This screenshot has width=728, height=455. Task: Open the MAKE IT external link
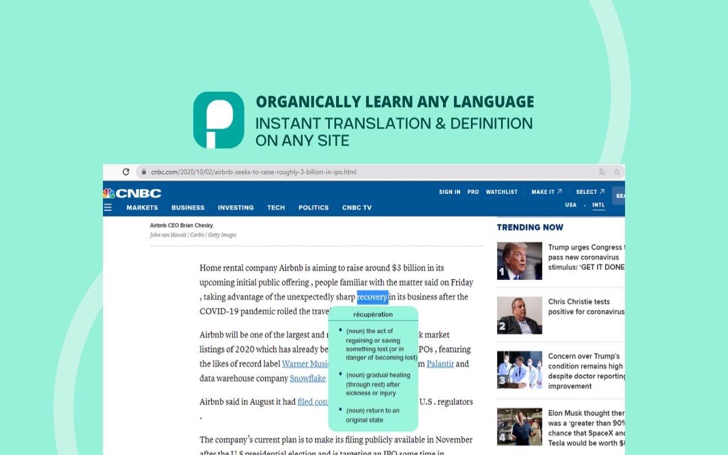(x=547, y=192)
